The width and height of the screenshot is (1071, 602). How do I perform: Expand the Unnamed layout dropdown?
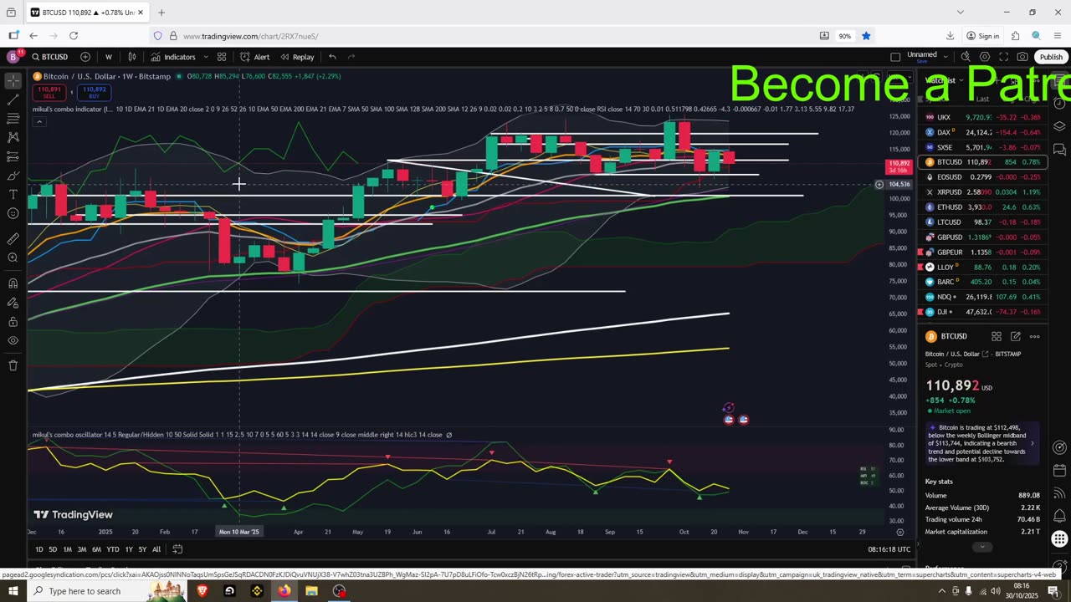[x=945, y=56]
